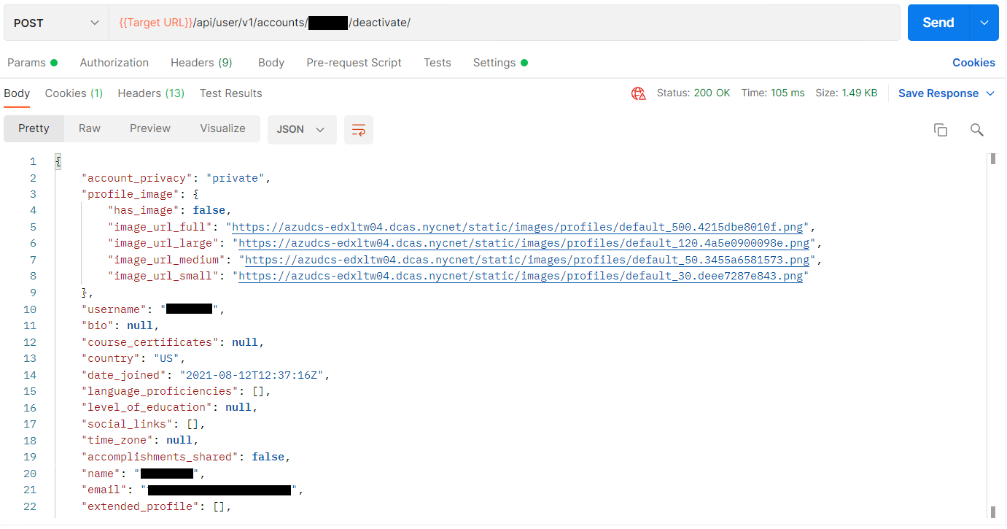Click the red network globe icon
This screenshot has width=1007, height=529.
pos(639,93)
